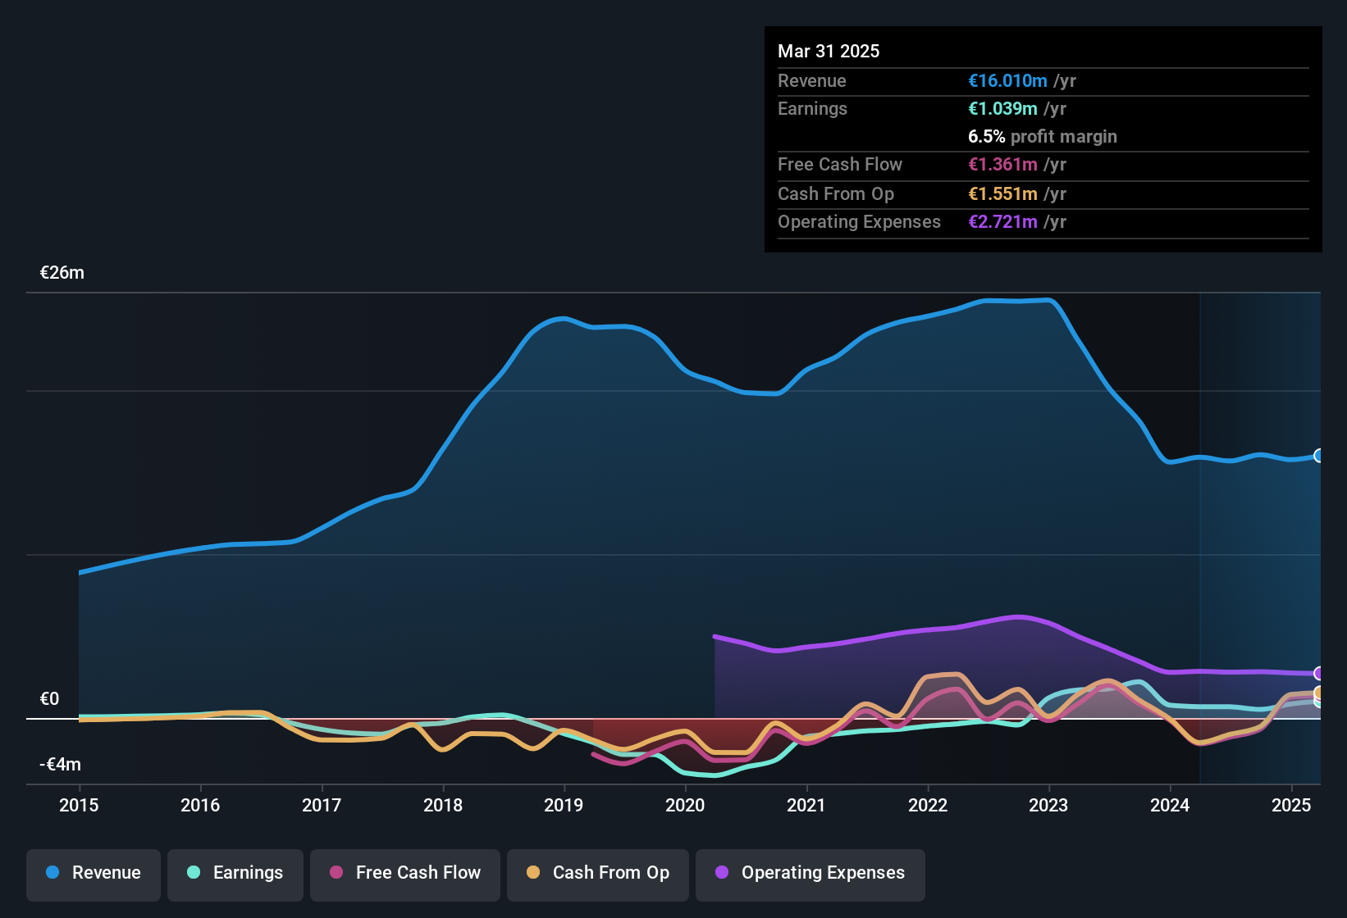This screenshot has width=1347, height=918.
Task: Click the 2015 x-axis label
Action: (x=79, y=805)
